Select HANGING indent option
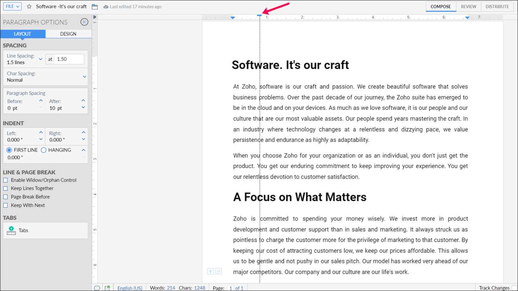 (x=44, y=150)
